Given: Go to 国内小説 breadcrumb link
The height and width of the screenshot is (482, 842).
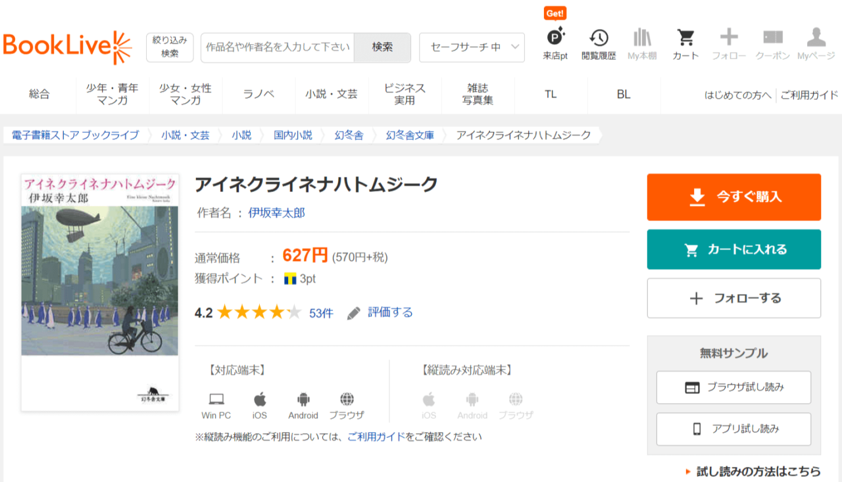Looking at the screenshot, I should pyautogui.click(x=293, y=135).
